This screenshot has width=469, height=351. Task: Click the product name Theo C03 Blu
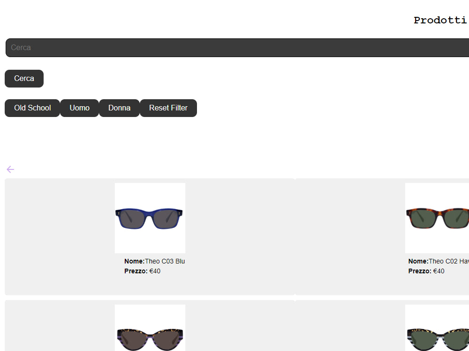165,261
